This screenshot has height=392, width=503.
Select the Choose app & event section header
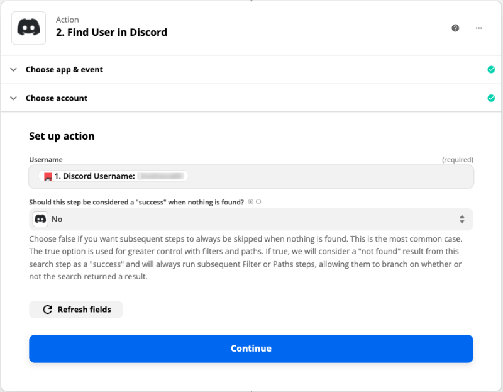pyautogui.click(x=65, y=70)
